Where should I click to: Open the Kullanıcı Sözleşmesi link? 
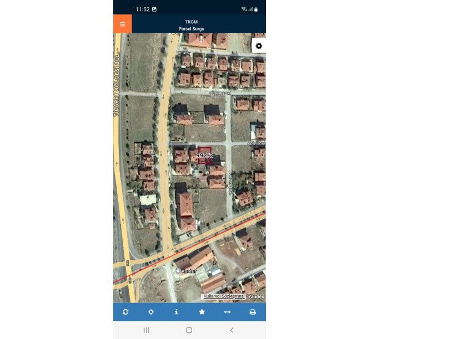224,296
